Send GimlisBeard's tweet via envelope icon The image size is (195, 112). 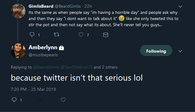point(106,35)
